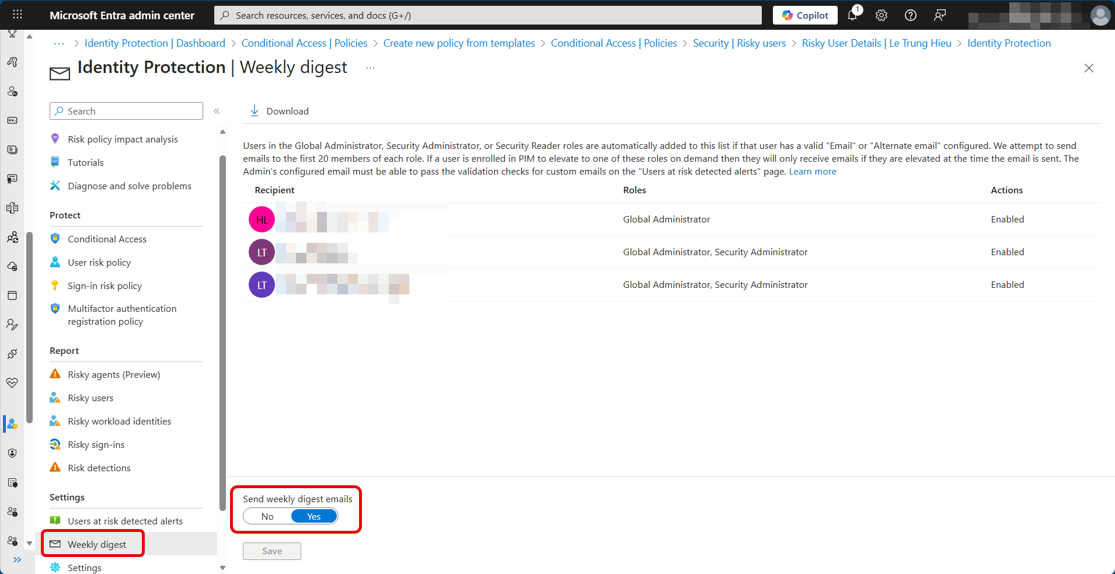Click the top search resources field
1115x574 pixels.
[488, 15]
